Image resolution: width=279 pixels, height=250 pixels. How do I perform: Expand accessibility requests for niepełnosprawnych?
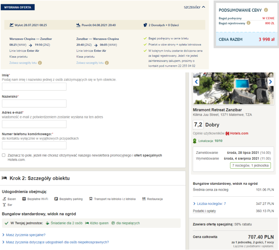55,242
